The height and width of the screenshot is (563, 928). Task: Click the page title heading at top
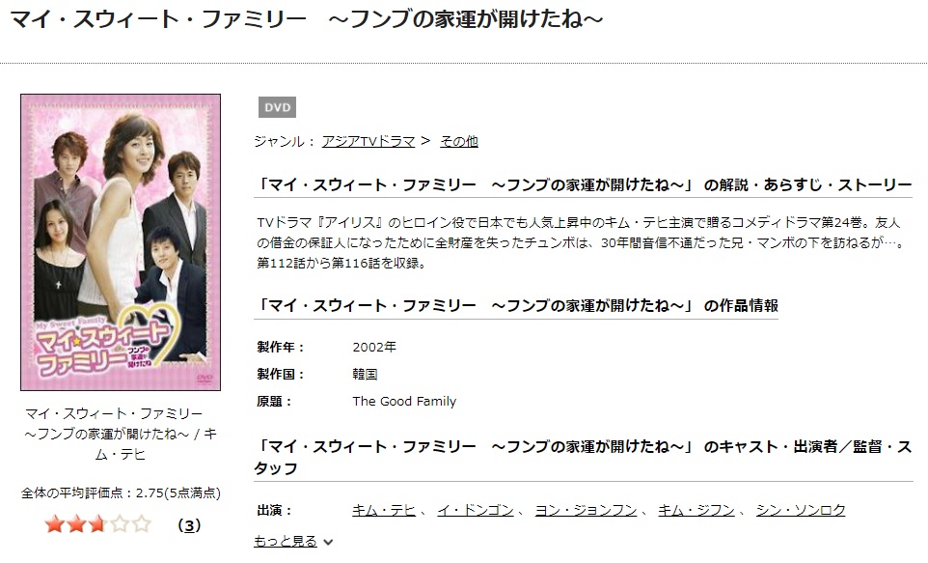[307, 19]
